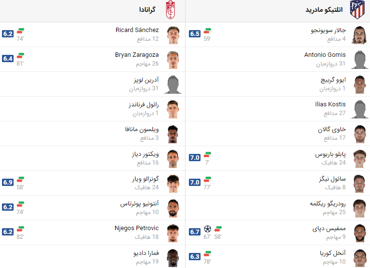This screenshot has width=370, height=268.
Task: Open Ilias Kostis player name link
Action: (x=330, y=104)
